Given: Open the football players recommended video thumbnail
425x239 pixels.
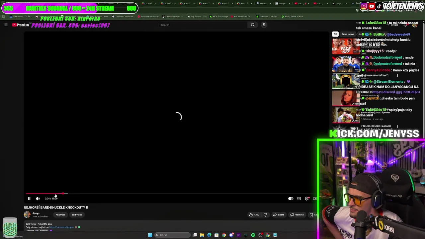Looking at the screenshot, I should [x=346, y=64].
